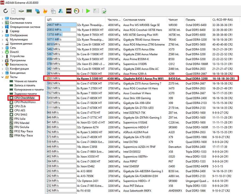Click the report wizard documents icon
The width and height of the screenshot is (241, 194).
[53, 11]
